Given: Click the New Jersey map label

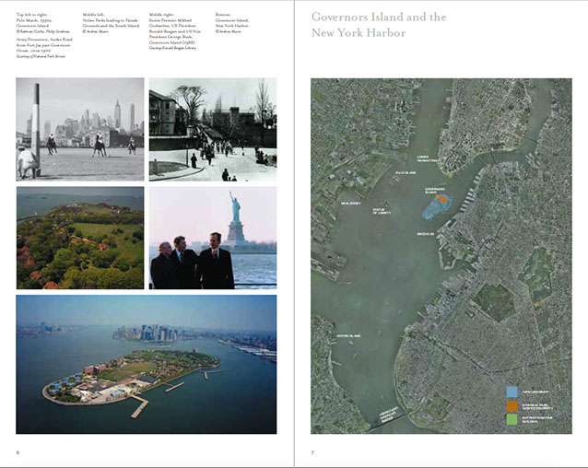Looking at the screenshot, I should coord(351,203).
